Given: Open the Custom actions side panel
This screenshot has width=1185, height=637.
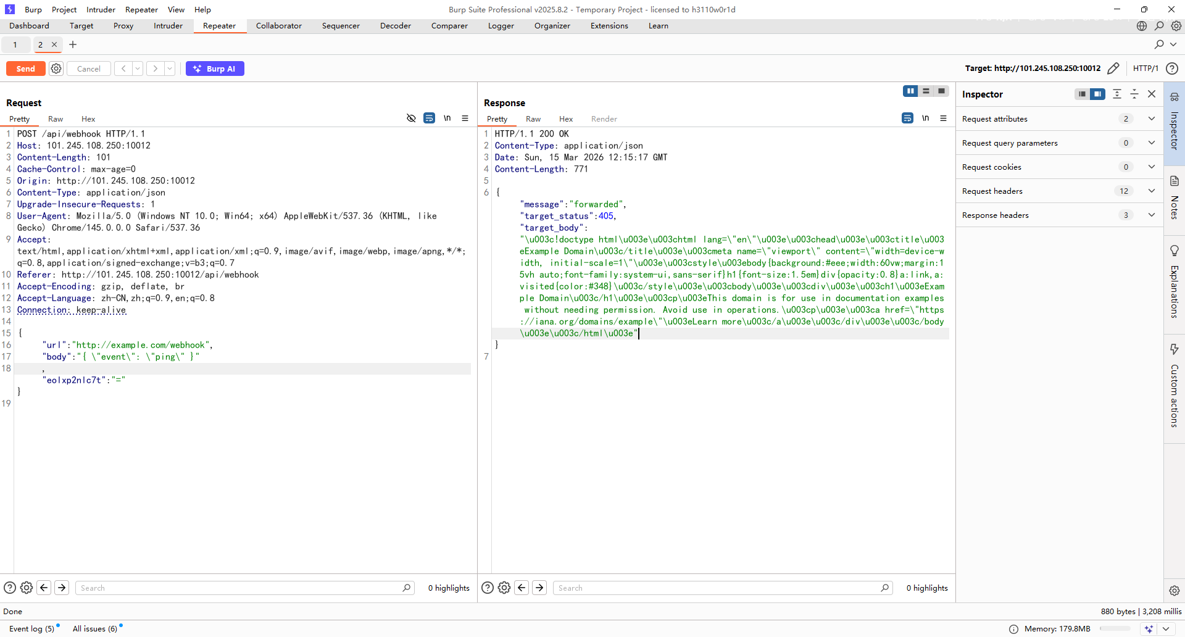Looking at the screenshot, I should click(1174, 386).
